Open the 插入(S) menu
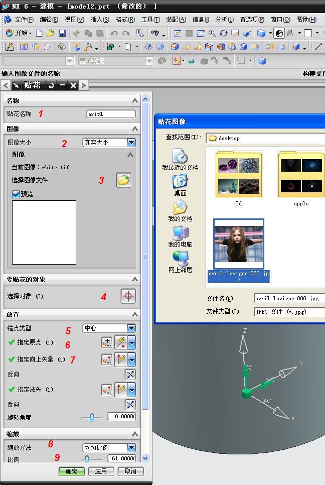This screenshot has width=325, height=485. click(100, 20)
